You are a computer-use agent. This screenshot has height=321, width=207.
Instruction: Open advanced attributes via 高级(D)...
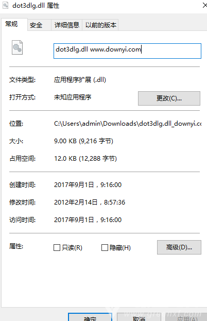(179, 247)
